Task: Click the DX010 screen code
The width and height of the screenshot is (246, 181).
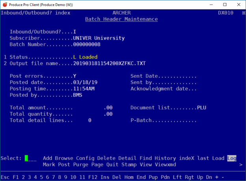Action: (225, 13)
